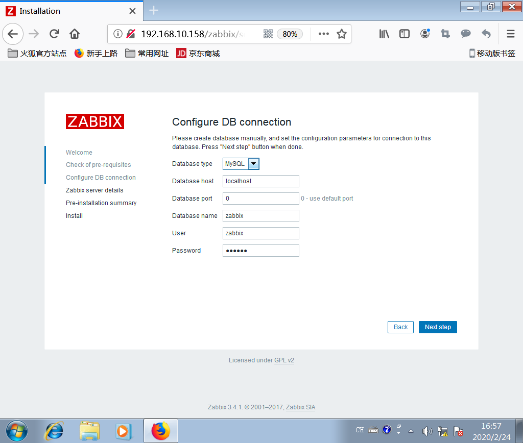
Task: Open a new browser tab
Action: [x=153, y=10]
